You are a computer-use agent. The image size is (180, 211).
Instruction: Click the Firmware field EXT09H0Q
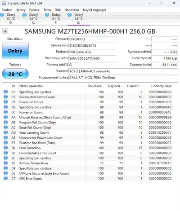click(92, 39)
